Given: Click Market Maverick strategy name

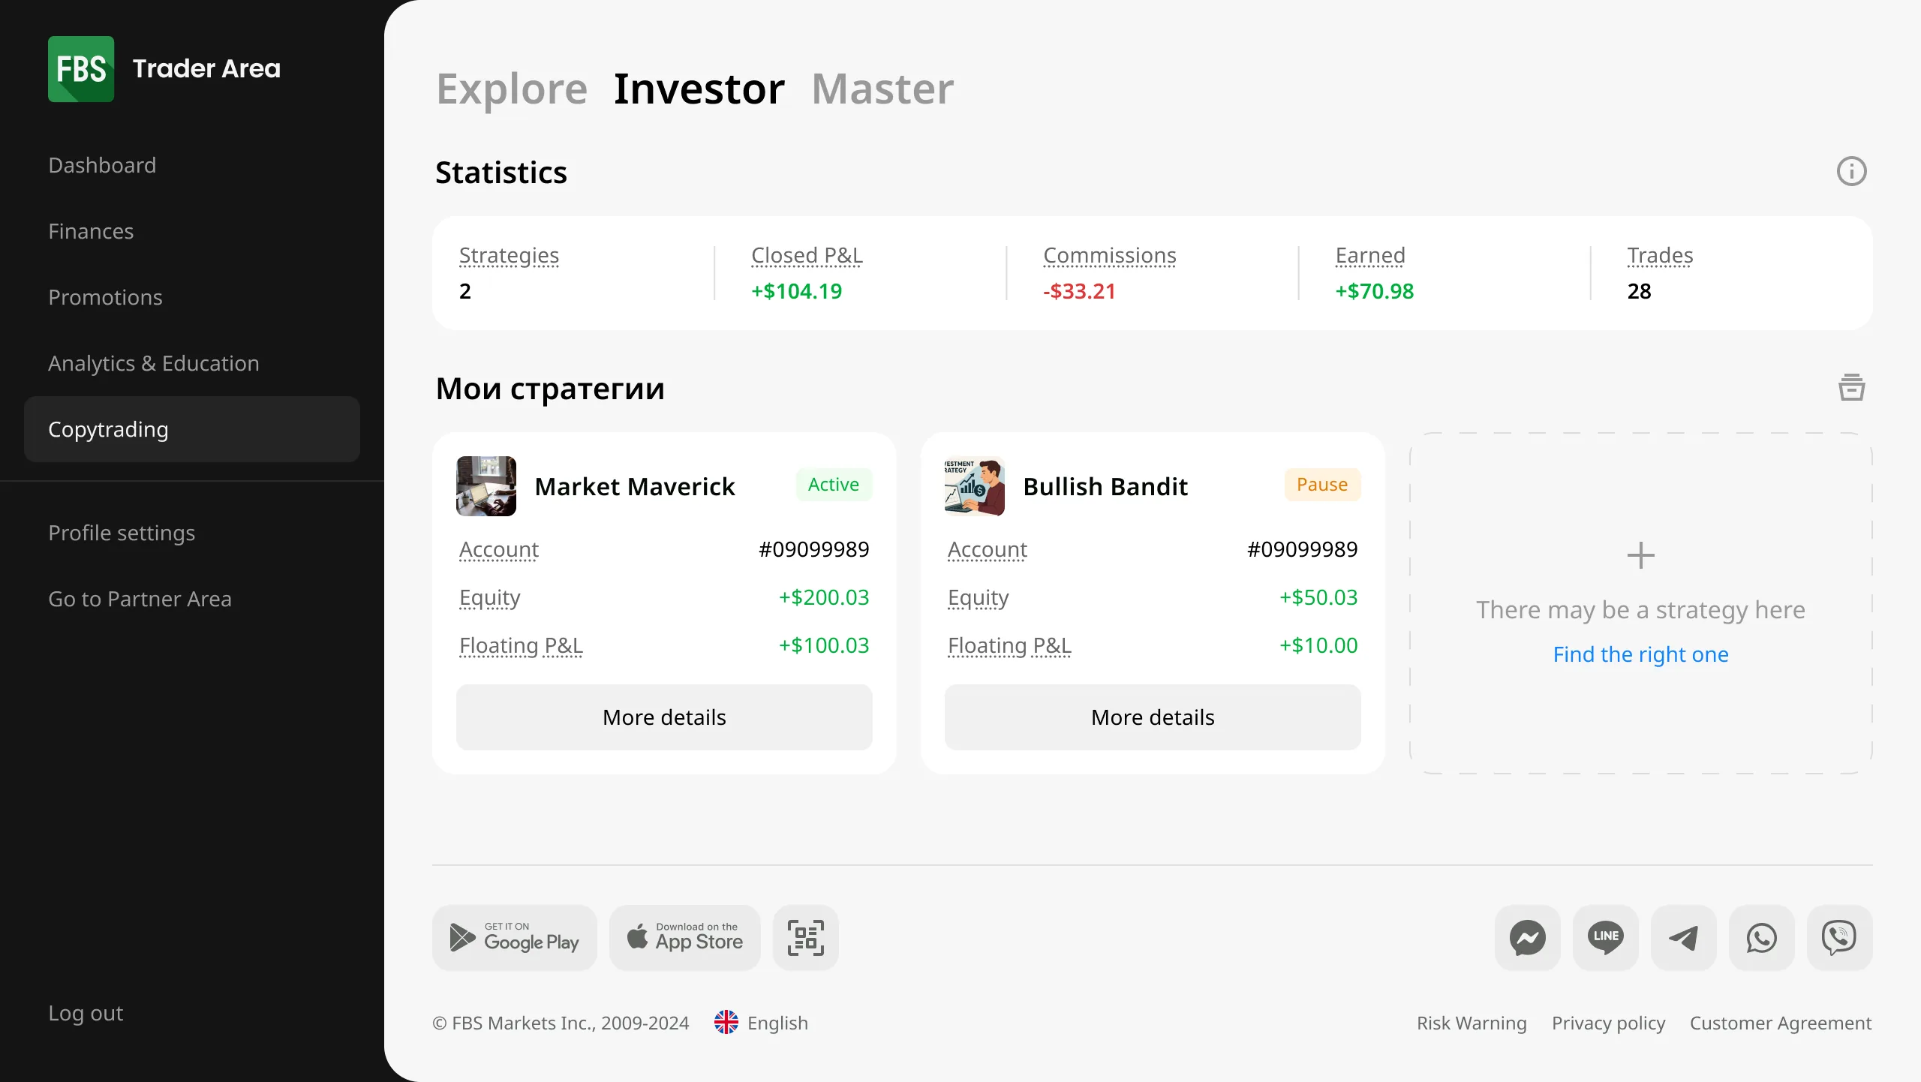Looking at the screenshot, I should 635,486.
